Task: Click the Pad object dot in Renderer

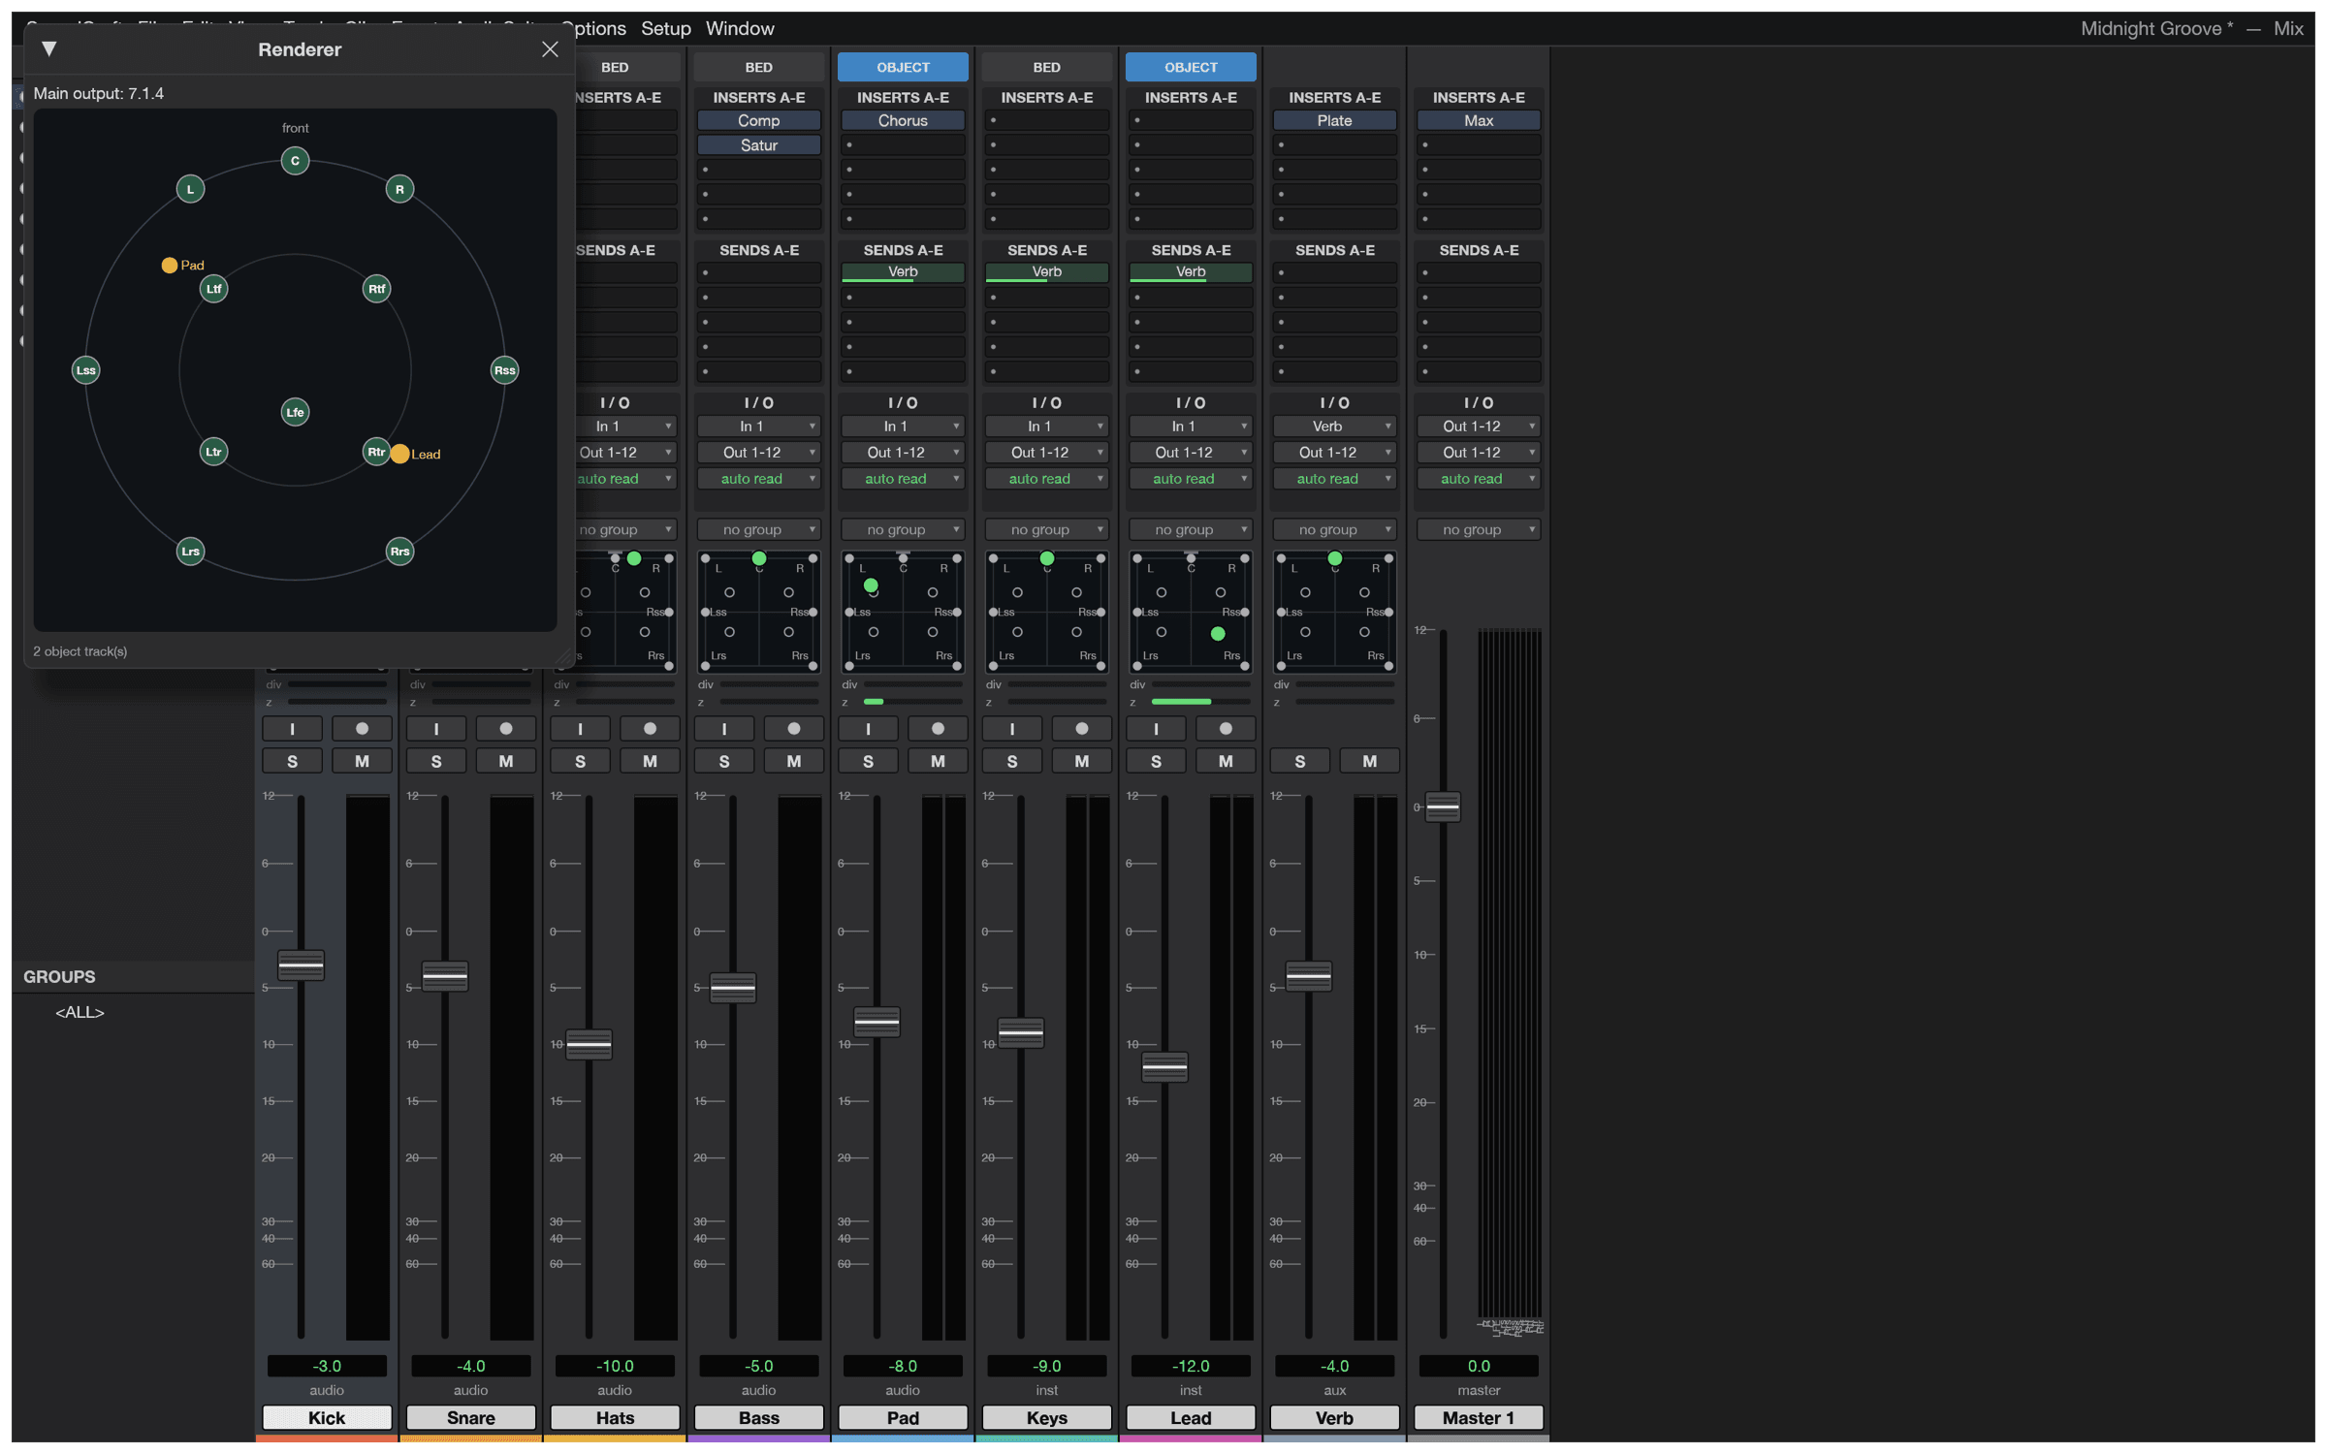Action: tap(170, 265)
